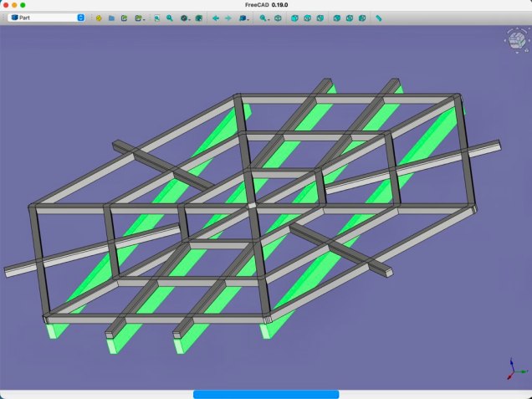Set the view to Rear

tap(336, 18)
